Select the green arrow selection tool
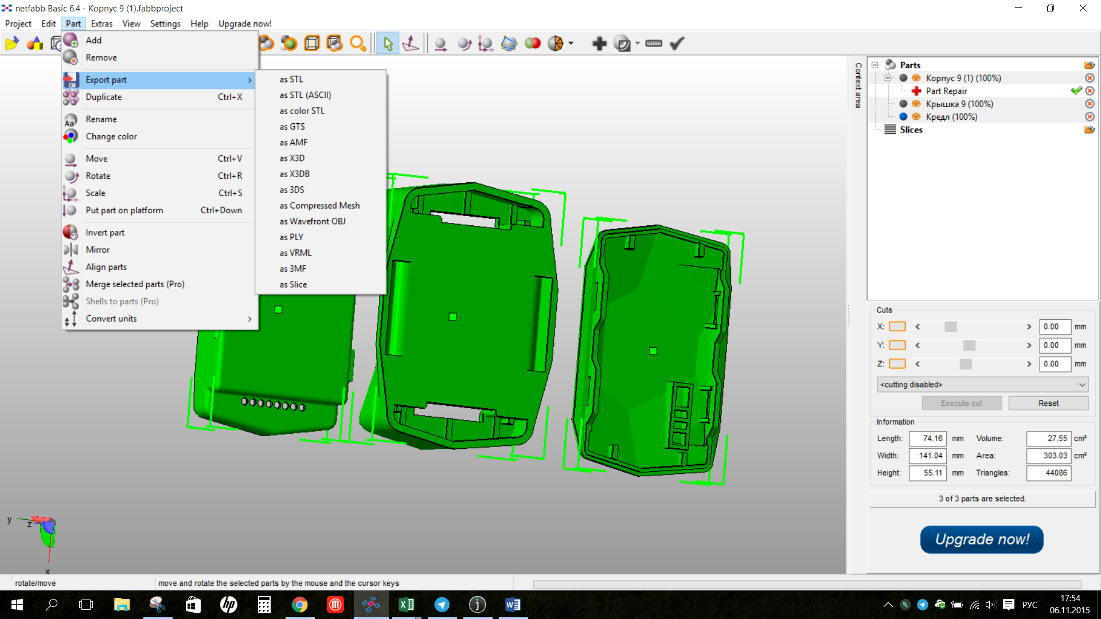 pyautogui.click(x=388, y=43)
